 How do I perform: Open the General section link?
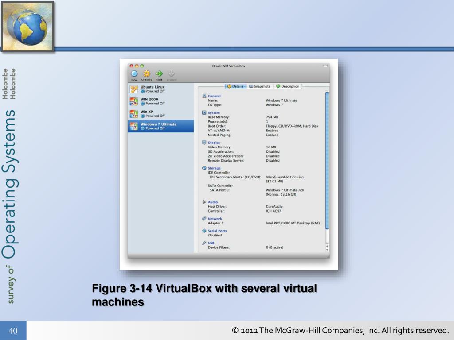coord(214,96)
